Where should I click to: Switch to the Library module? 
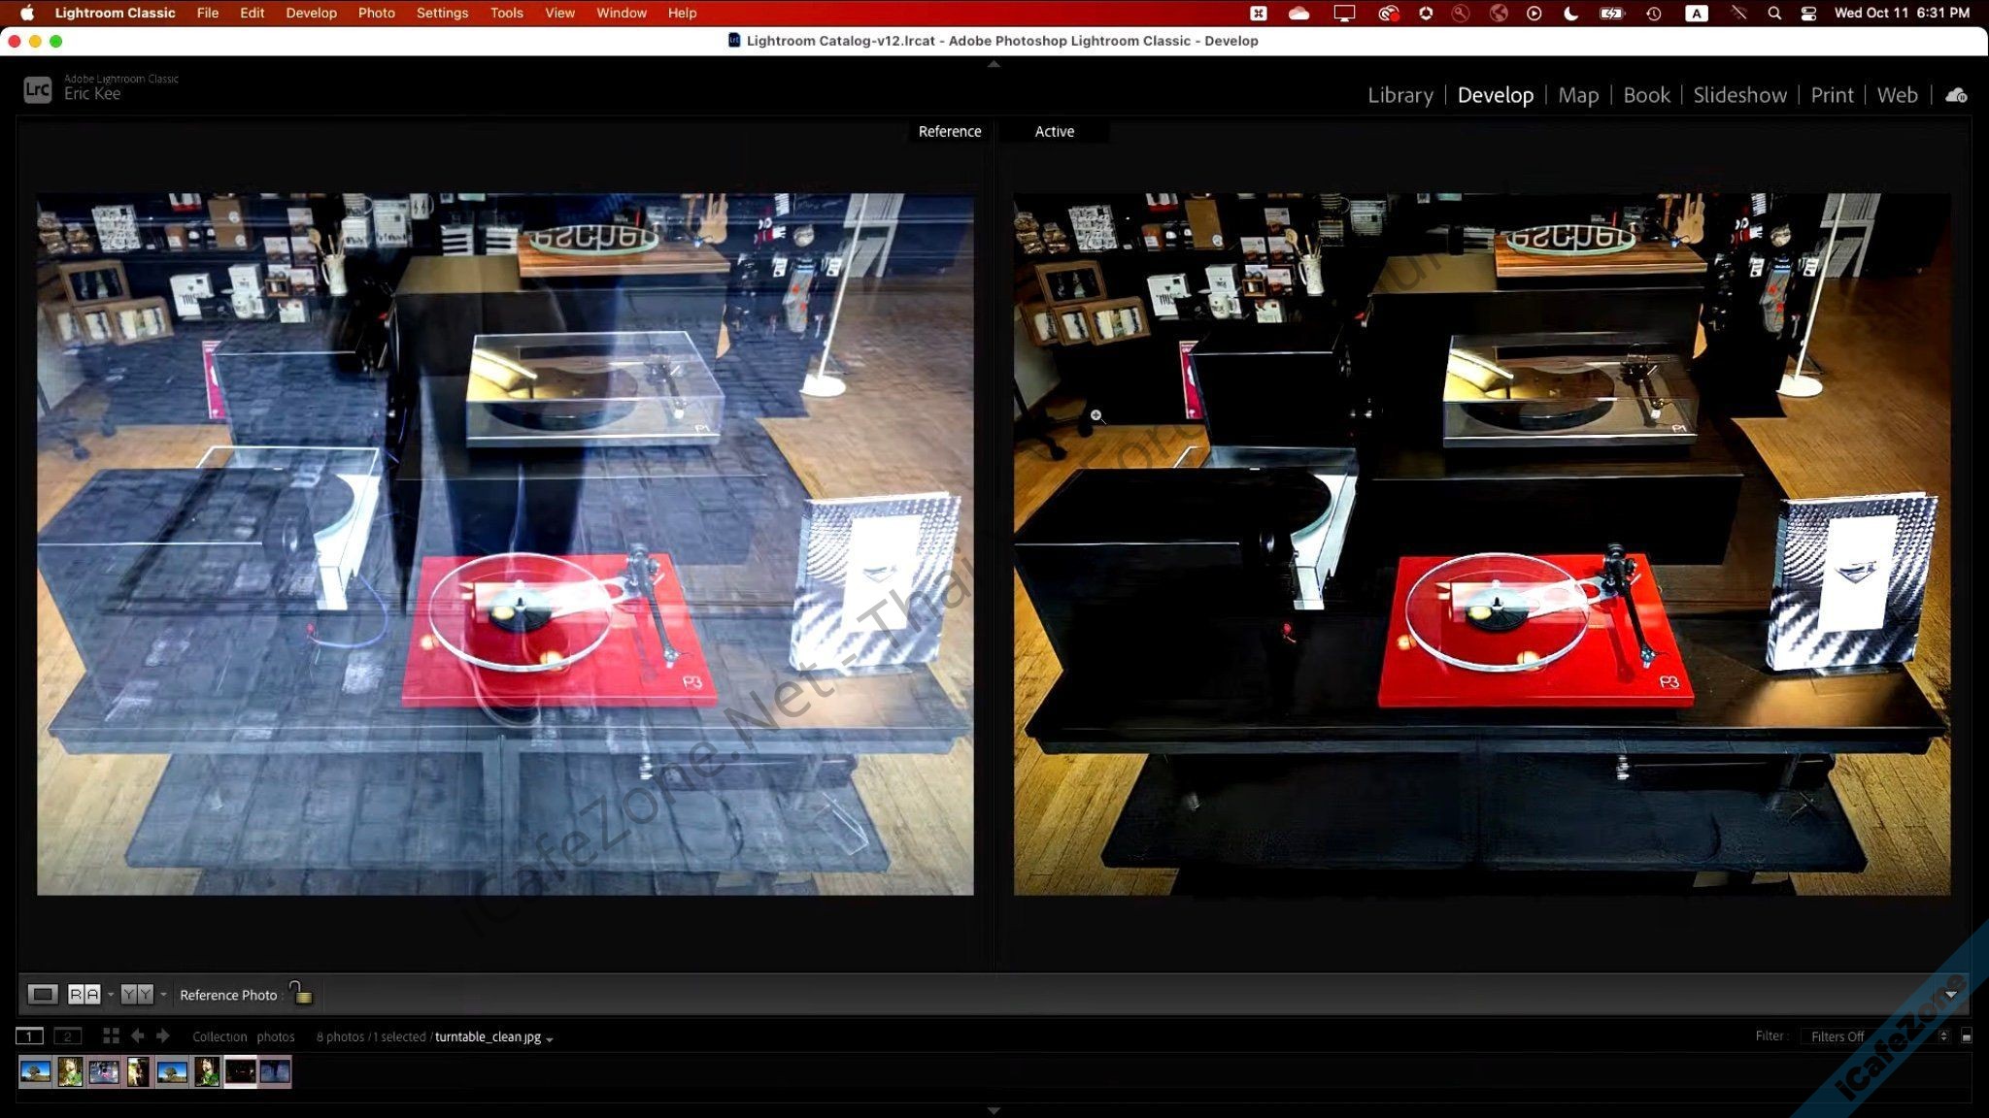click(x=1399, y=95)
